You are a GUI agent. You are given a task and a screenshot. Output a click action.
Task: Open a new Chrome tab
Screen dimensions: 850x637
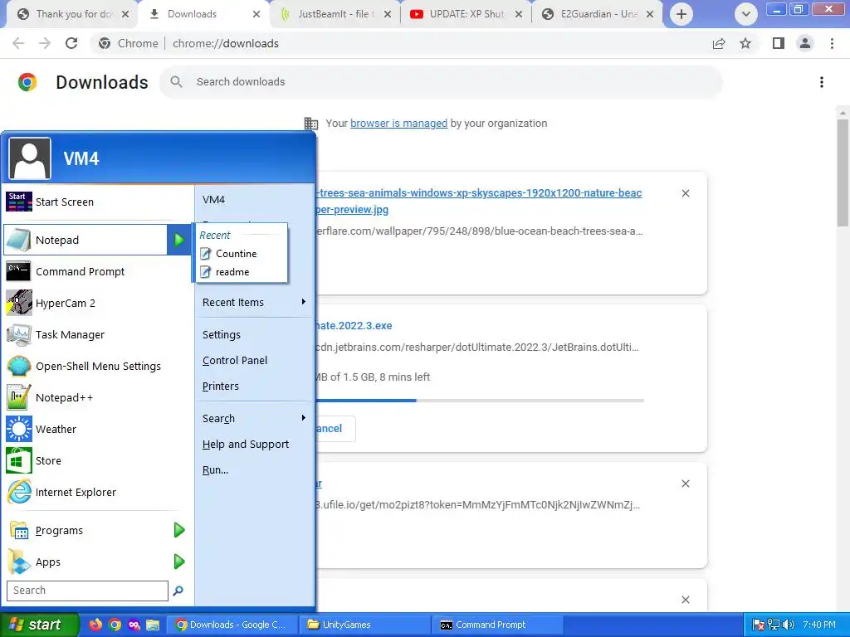pos(681,14)
